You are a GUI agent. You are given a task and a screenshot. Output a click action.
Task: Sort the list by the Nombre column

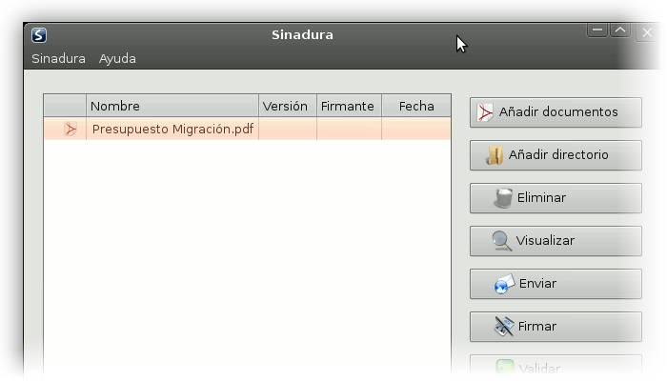[x=172, y=106]
